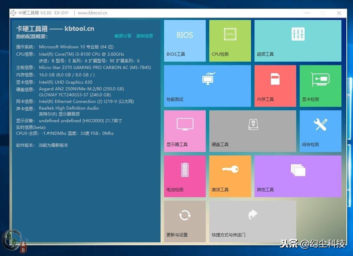This screenshot has height=256, width=353.
Task: Launch the CPU检测 detection tool
Action: pos(230,40)
